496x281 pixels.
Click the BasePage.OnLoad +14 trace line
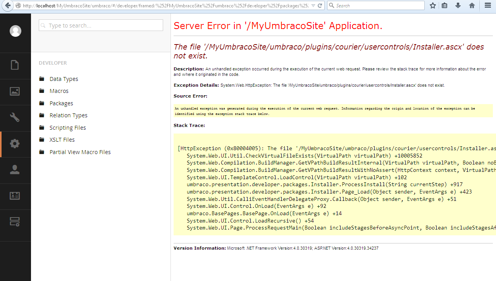point(264,213)
